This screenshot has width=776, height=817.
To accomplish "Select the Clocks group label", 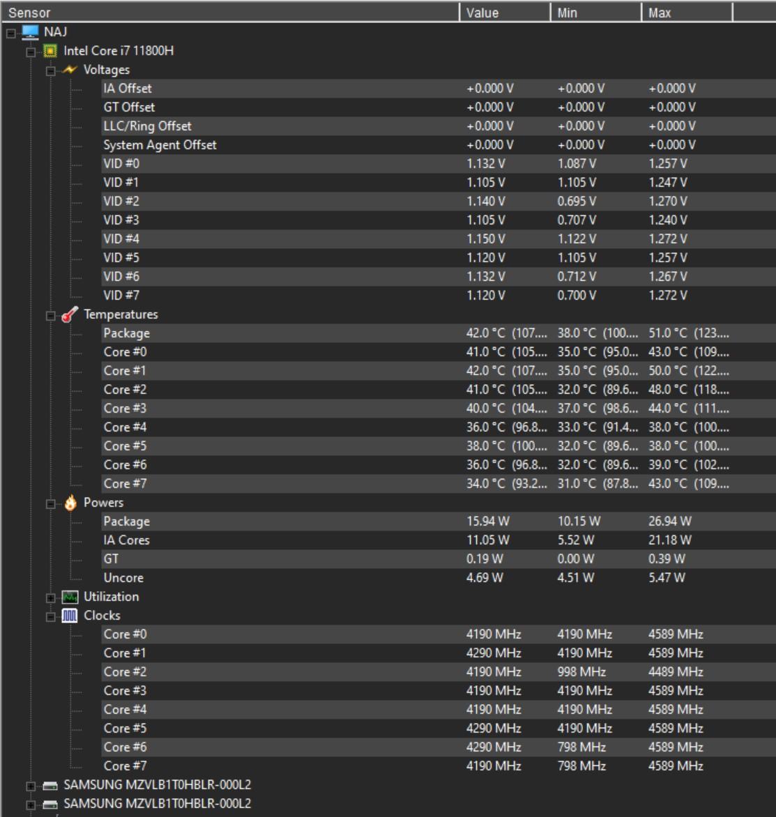I will click(102, 616).
